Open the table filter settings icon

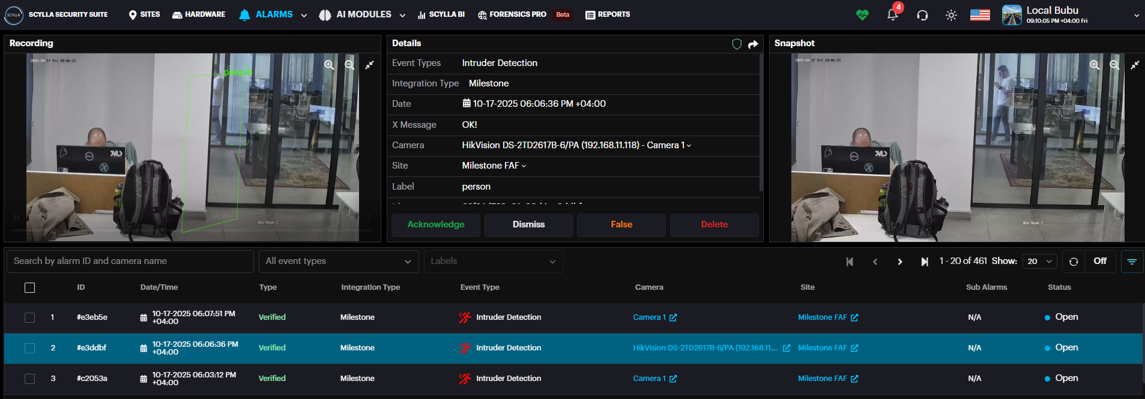1132,262
